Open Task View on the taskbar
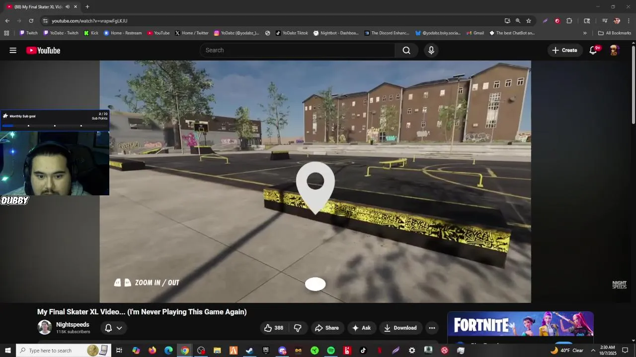Screen dimensions: 636x357 [119, 351]
